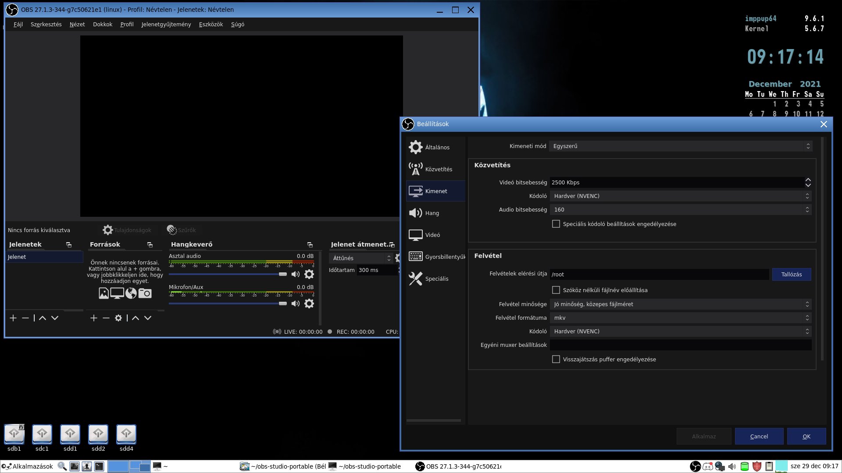Image resolution: width=842 pixels, height=473 pixels.
Task: Open the Hang audio settings category
Action: [x=435, y=213]
